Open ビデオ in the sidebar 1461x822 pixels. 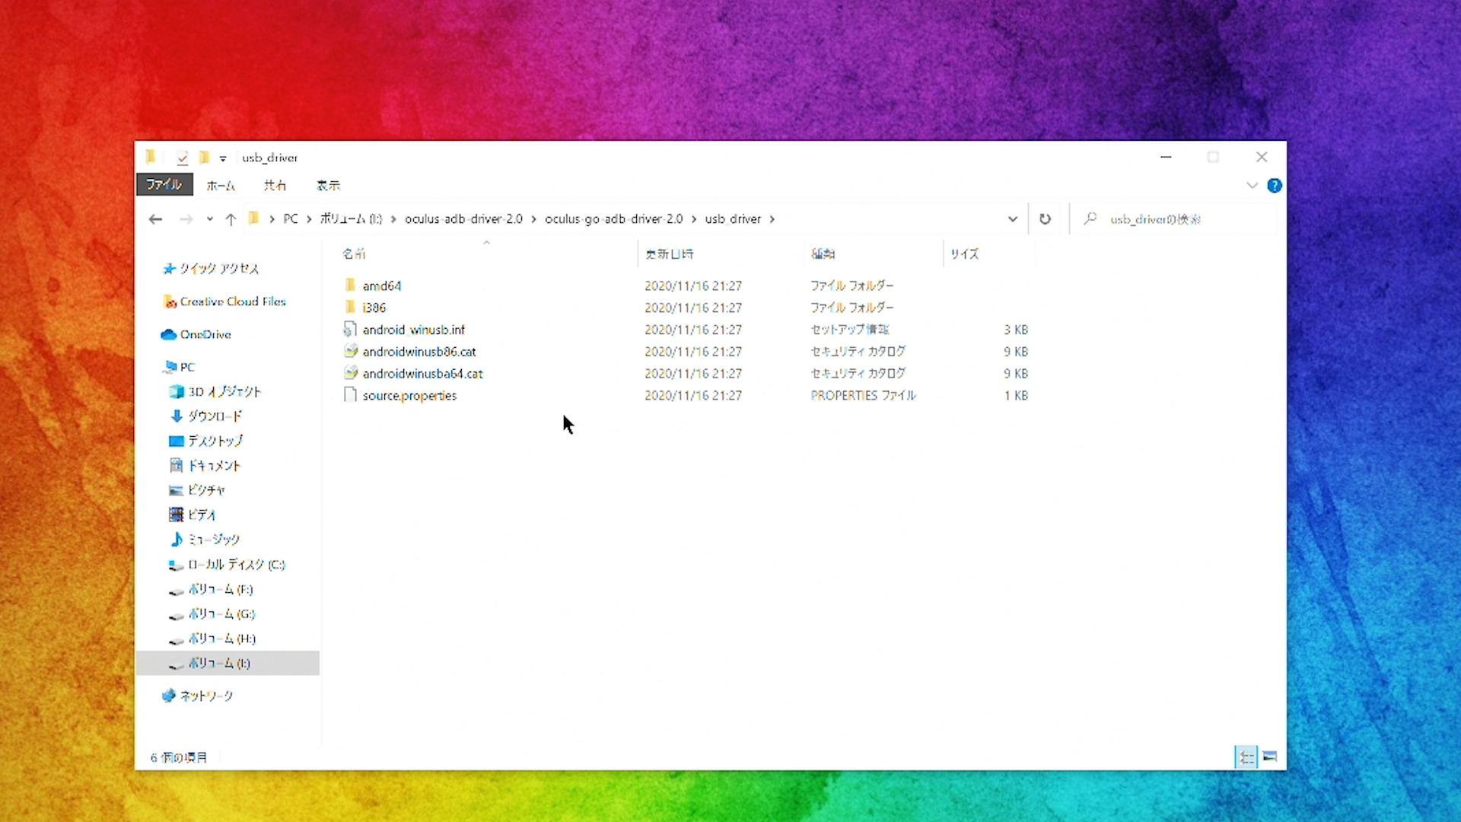tap(202, 515)
